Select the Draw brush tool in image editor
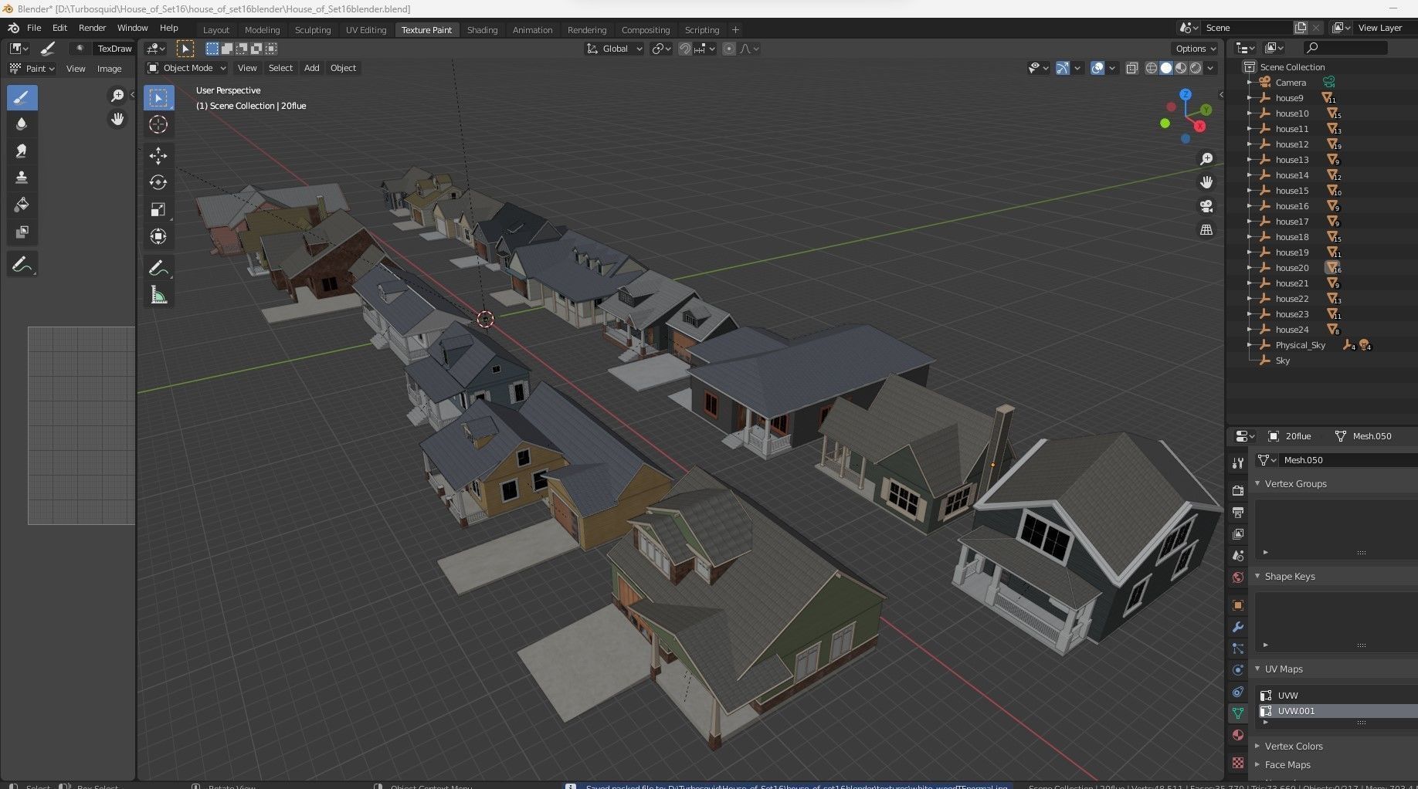This screenshot has width=1418, height=789. (x=22, y=97)
